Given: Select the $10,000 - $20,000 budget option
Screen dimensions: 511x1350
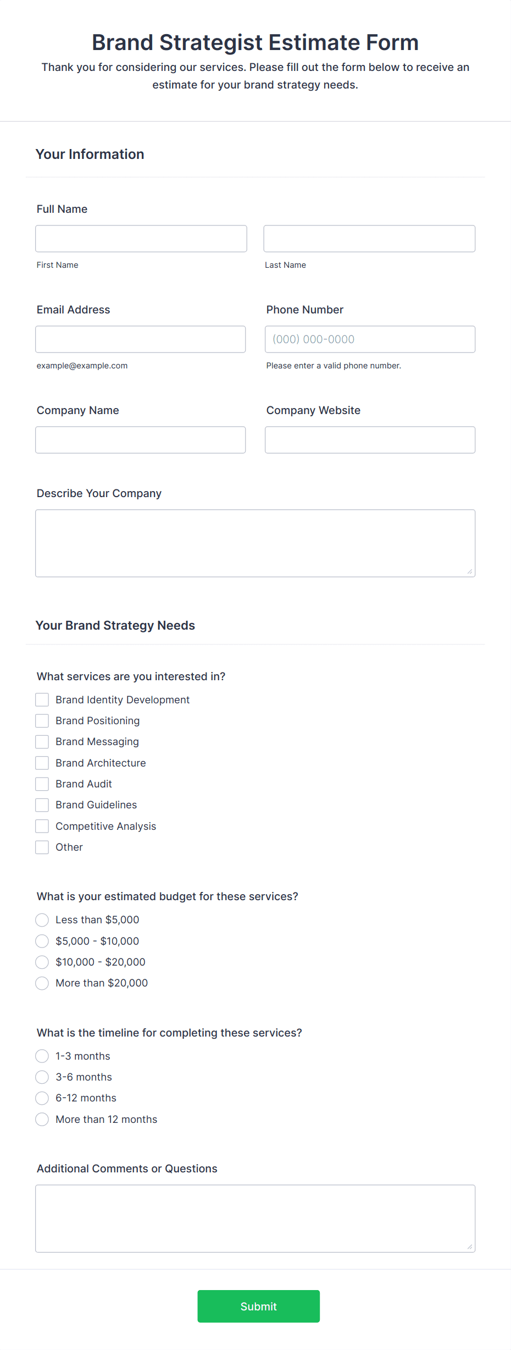Looking at the screenshot, I should [42, 962].
